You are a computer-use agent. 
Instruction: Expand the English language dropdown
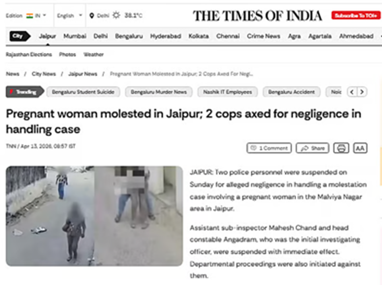(x=70, y=16)
